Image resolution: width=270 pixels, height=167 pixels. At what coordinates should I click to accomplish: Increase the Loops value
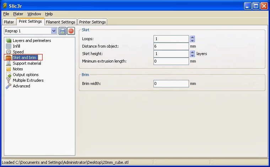(192, 37)
